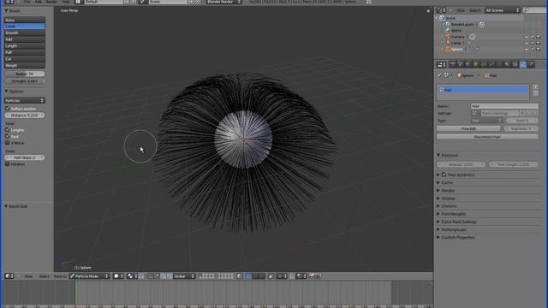Open the Object Constraints properties tab
The height and width of the screenshot is (308, 548).
tap(484, 64)
